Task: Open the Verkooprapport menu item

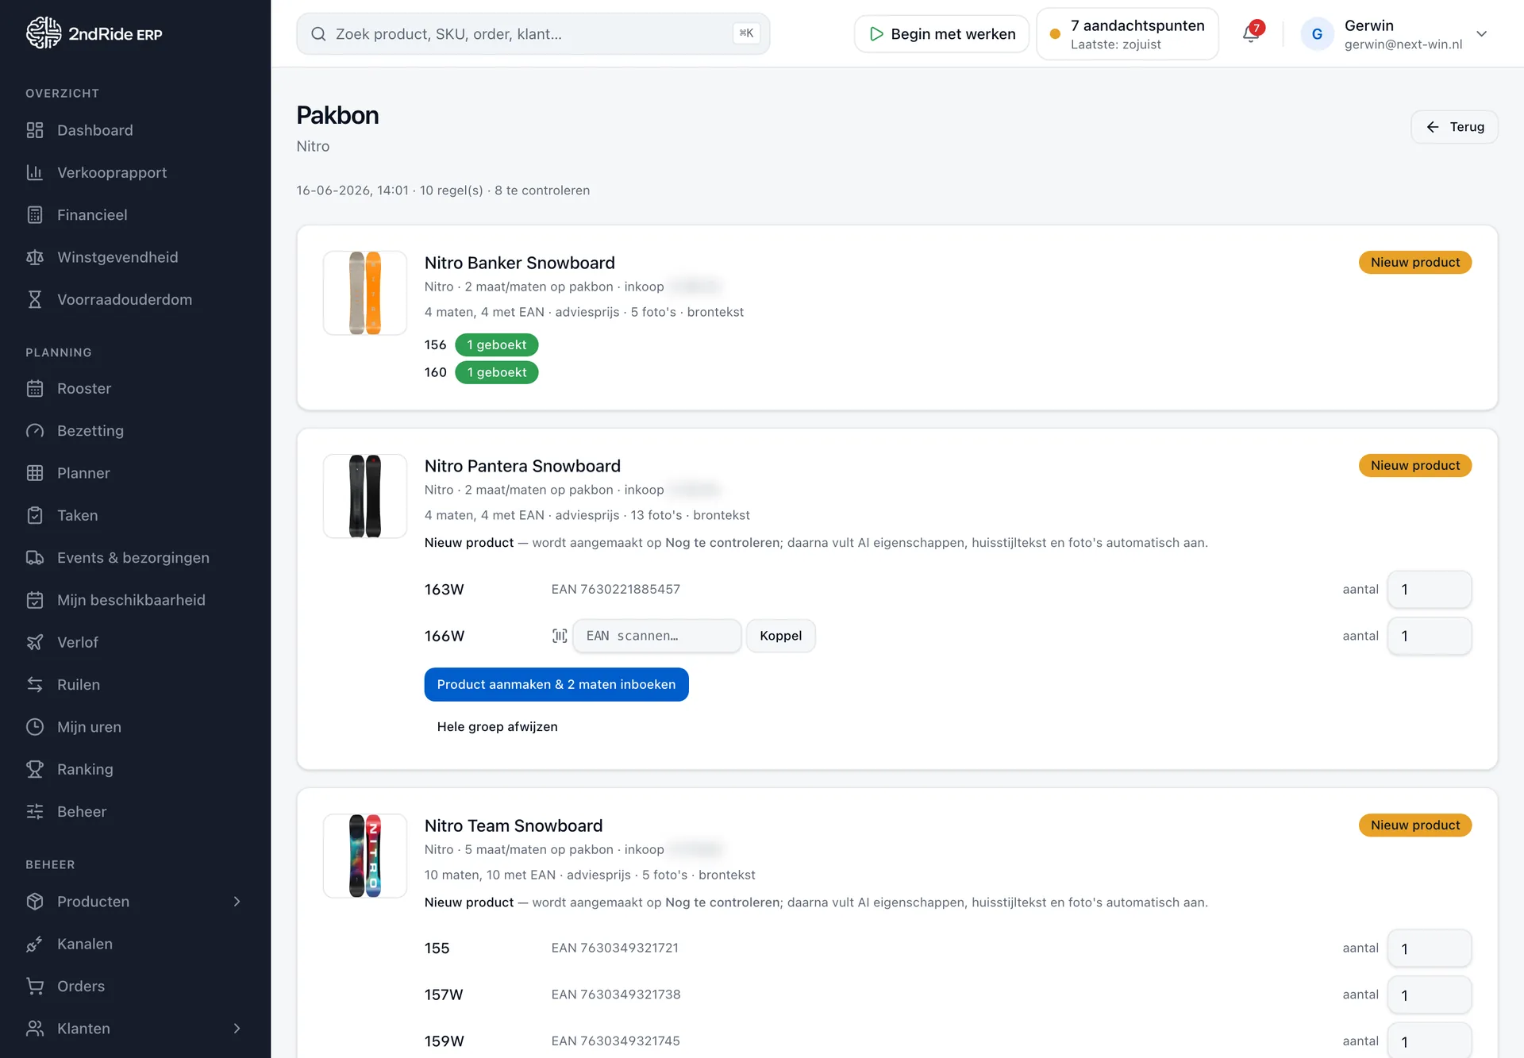Action: pos(135,172)
